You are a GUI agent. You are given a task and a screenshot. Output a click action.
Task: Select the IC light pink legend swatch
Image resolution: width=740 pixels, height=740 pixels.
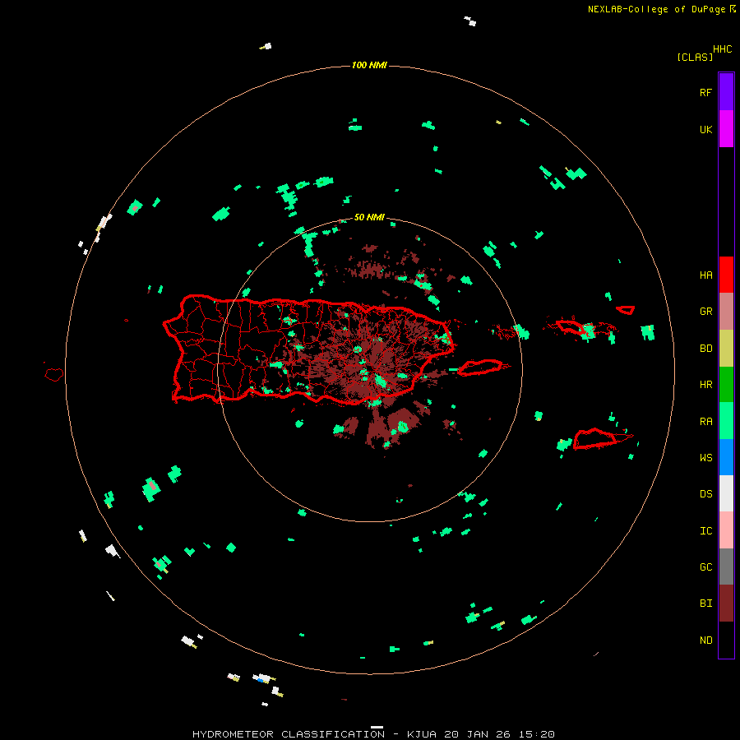726,530
